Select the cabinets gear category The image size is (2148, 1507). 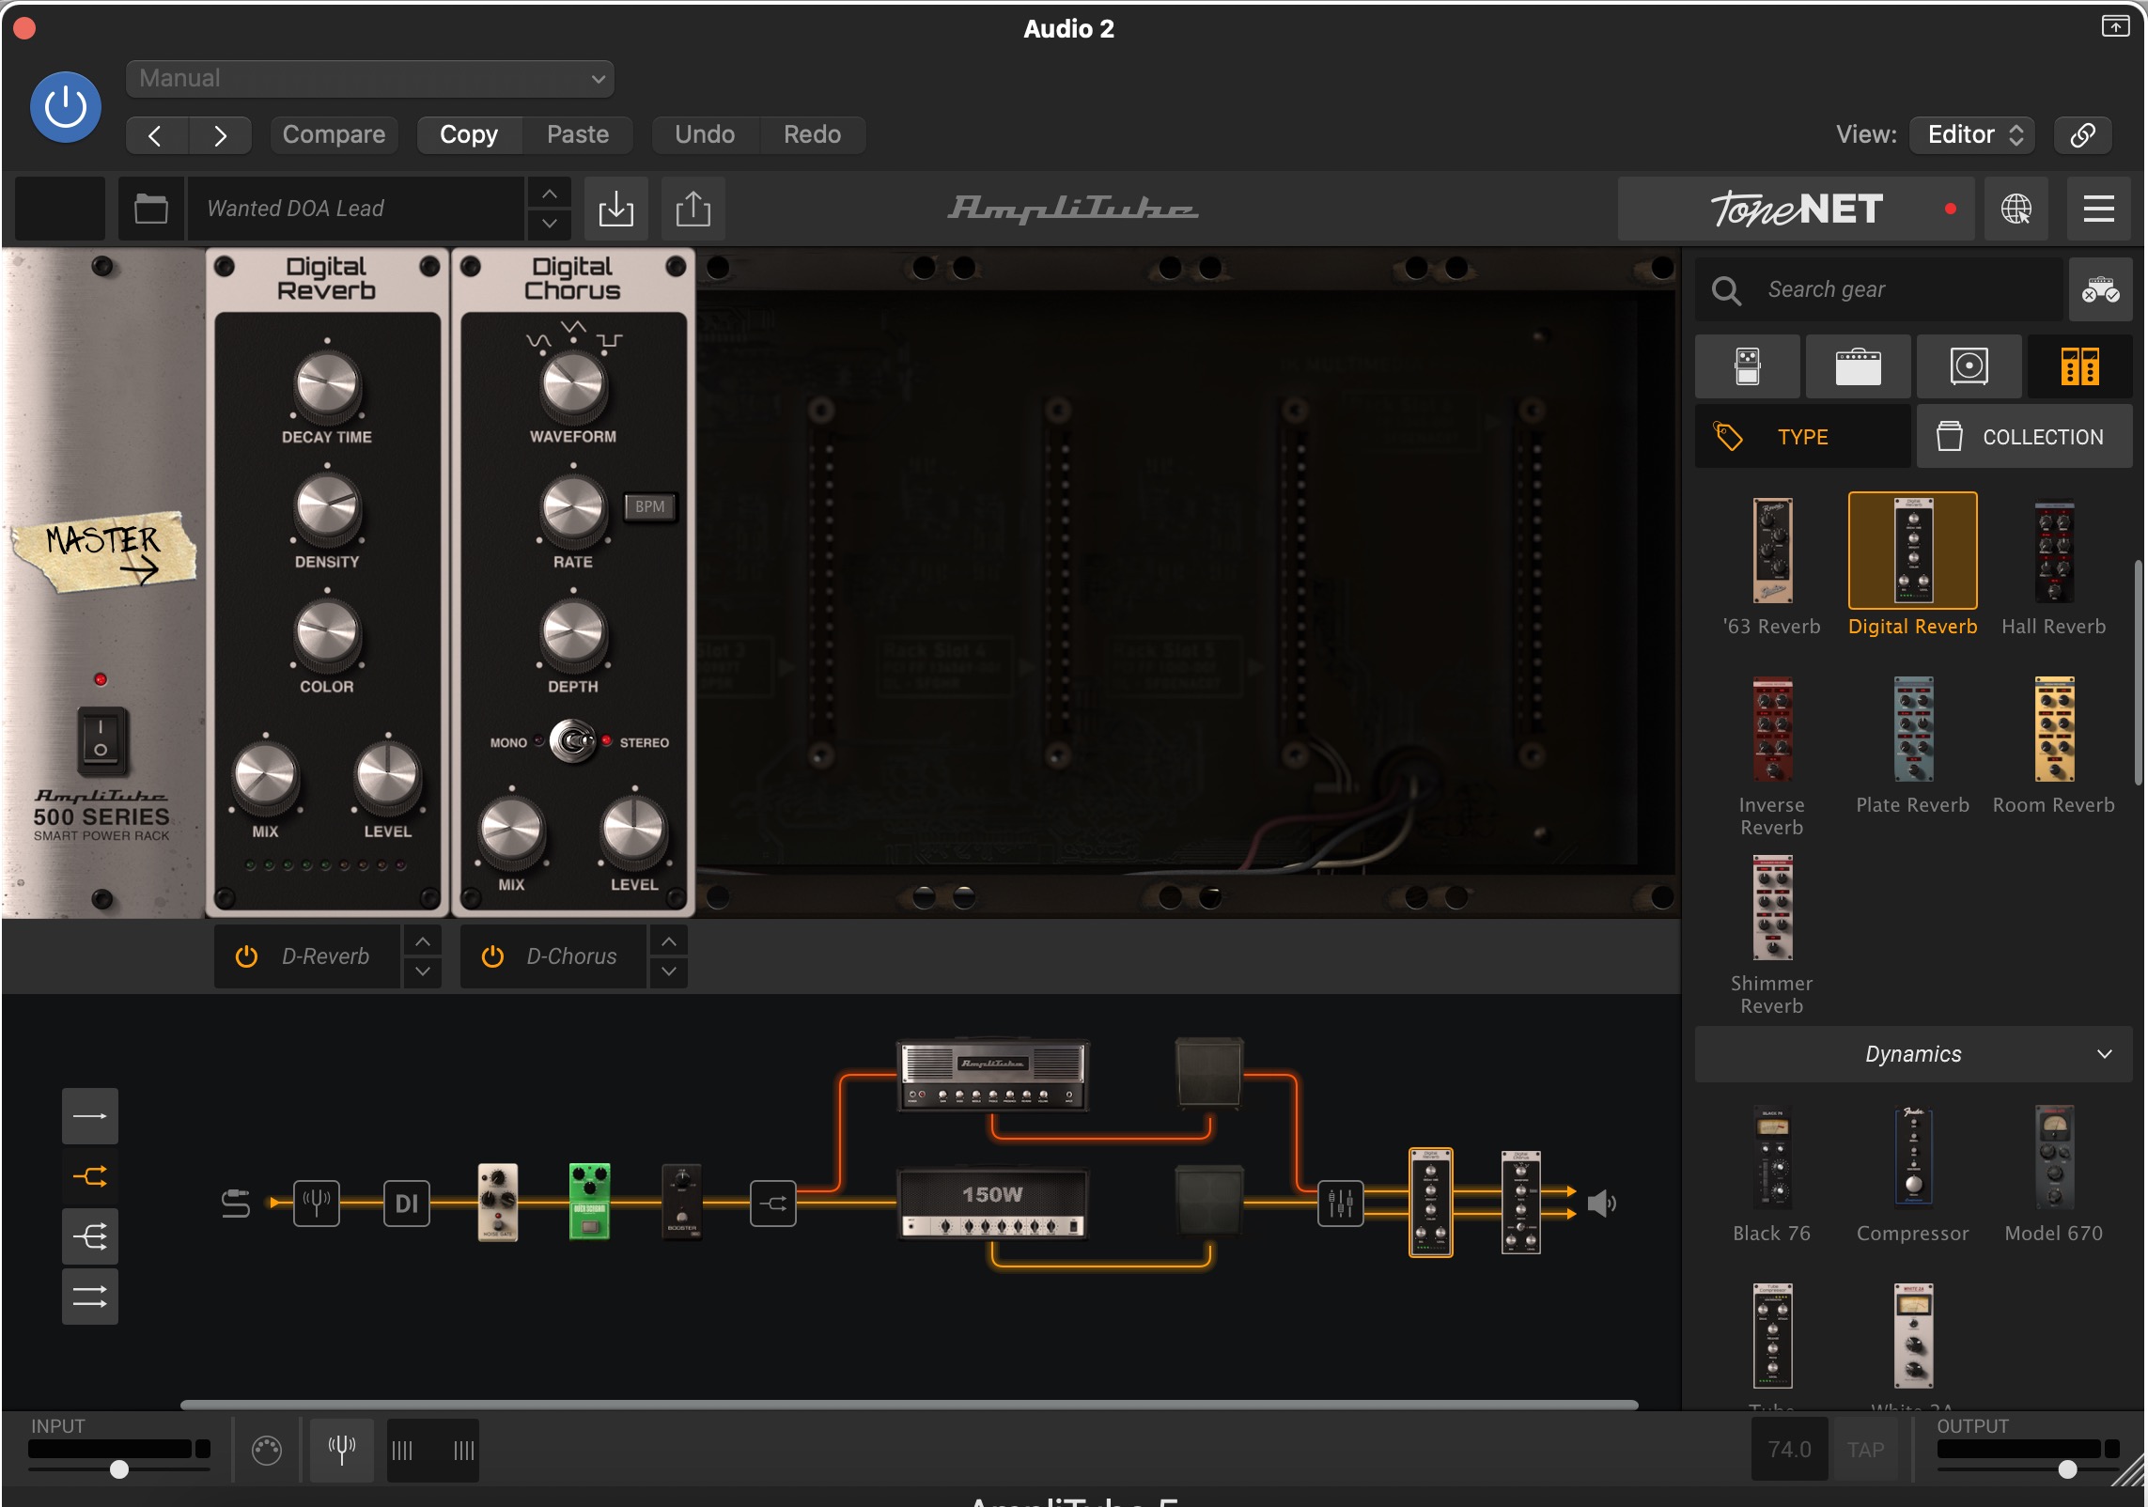pyautogui.click(x=1969, y=366)
